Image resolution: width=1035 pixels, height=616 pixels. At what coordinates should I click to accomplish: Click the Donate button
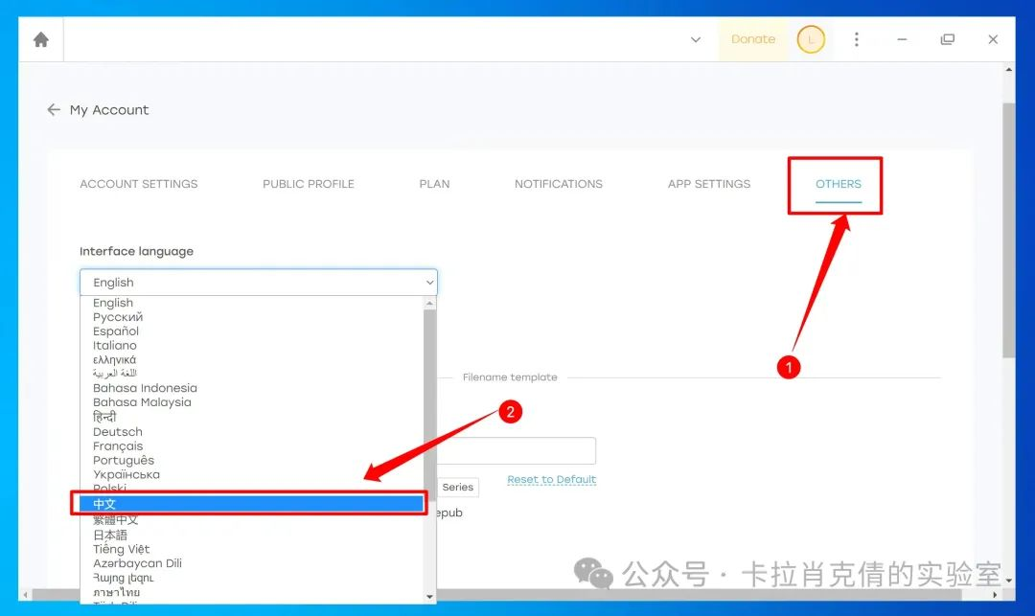tap(752, 39)
